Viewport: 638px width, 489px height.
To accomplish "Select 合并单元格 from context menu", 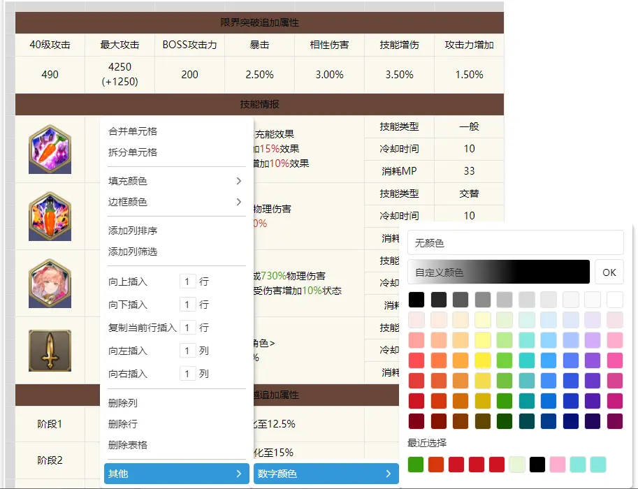I will [x=133, y=131].
